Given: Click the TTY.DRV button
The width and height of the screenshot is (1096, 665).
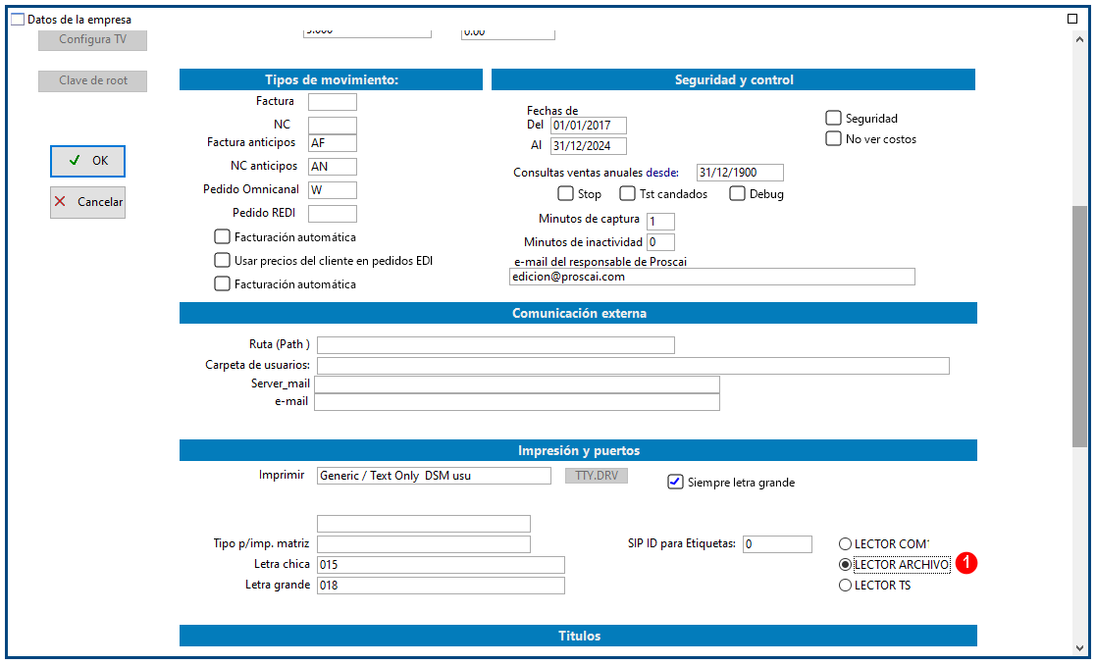Looking at the screenshot, I should click(597, 476).
